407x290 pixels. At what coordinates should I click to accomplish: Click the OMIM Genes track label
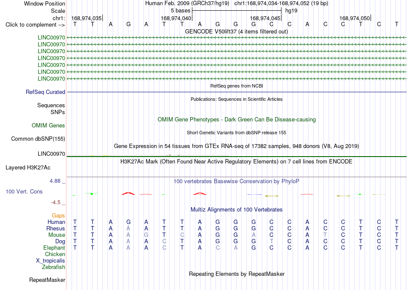[x=48, y=126]
